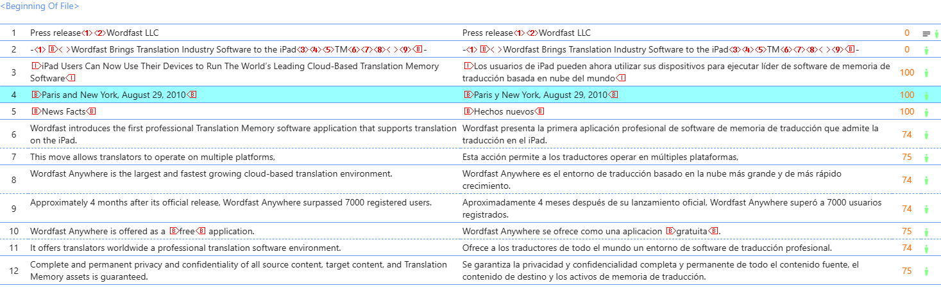Click the green person icon on the highlighted Paris segment

[x=926, y=95]
